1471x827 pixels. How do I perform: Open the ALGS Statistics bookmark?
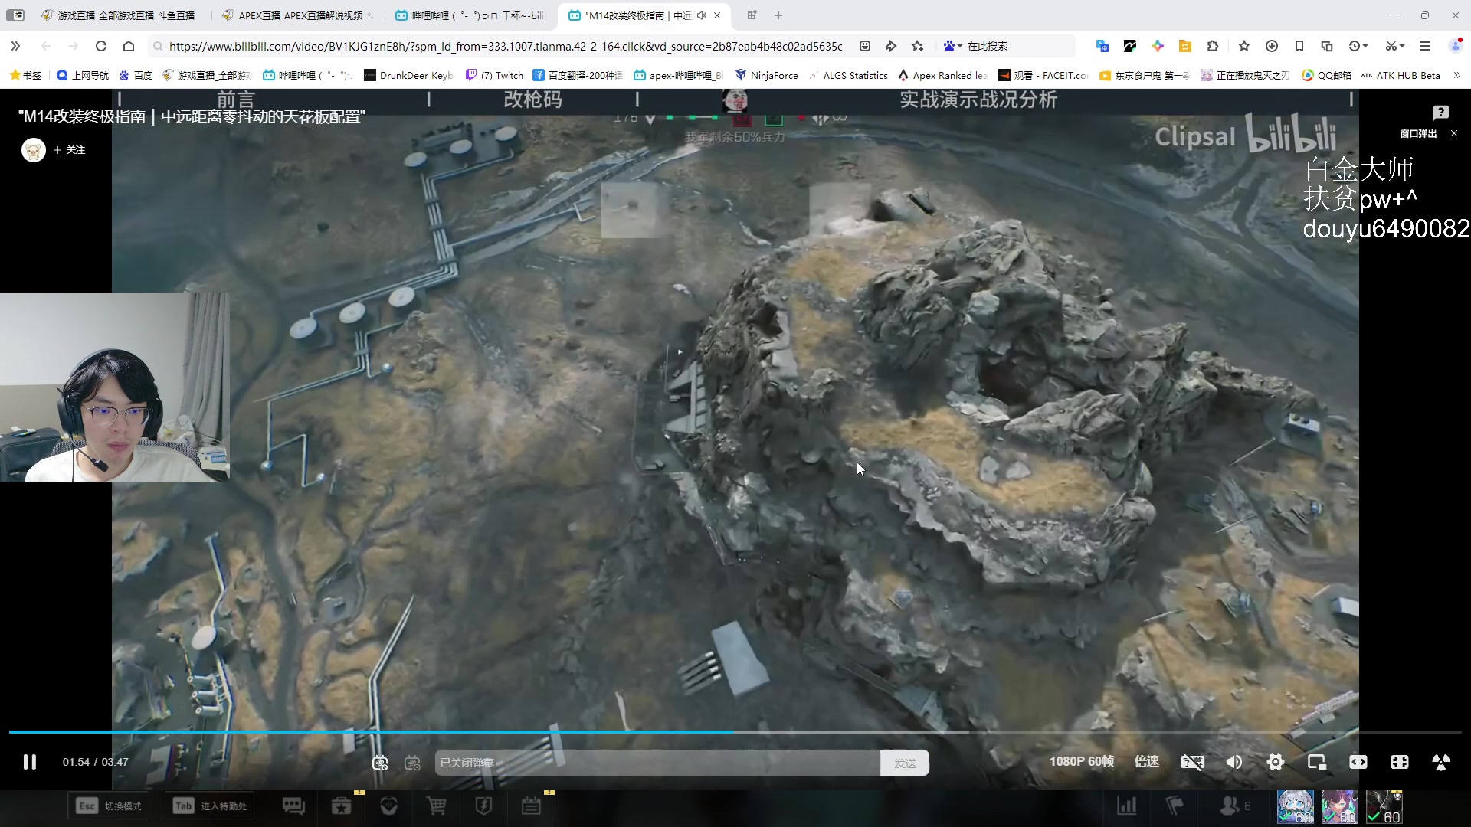tap(848, 75)
